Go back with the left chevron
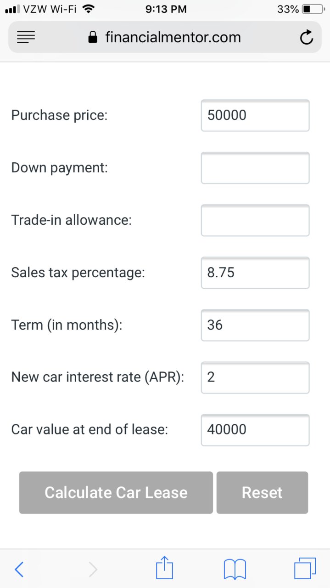The height and width of the screenshot is (588, 330). click(19, 569)
